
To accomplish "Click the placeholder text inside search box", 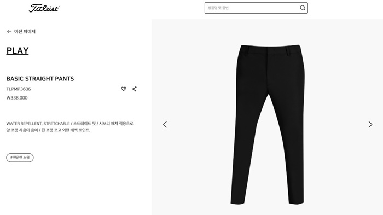I will [218, 8].
